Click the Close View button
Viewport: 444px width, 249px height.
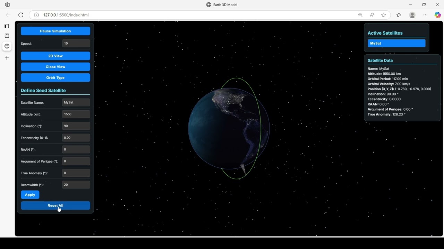click(55, 67)
